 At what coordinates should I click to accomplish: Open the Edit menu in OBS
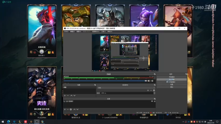coord(72,31)
